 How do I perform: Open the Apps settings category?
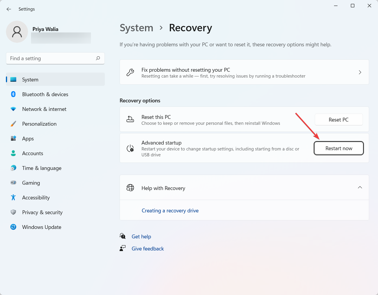coord(28,139)
